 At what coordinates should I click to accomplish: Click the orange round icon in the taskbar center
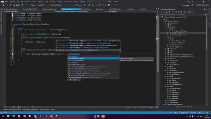103,116
